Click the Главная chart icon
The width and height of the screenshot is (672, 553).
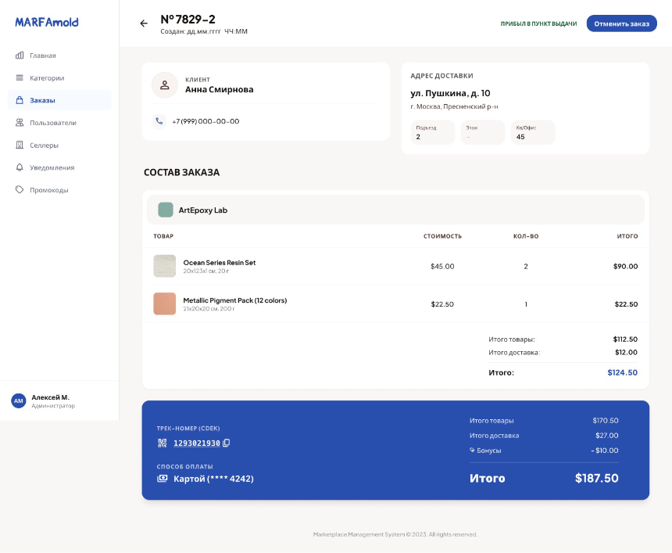point(20,55)
